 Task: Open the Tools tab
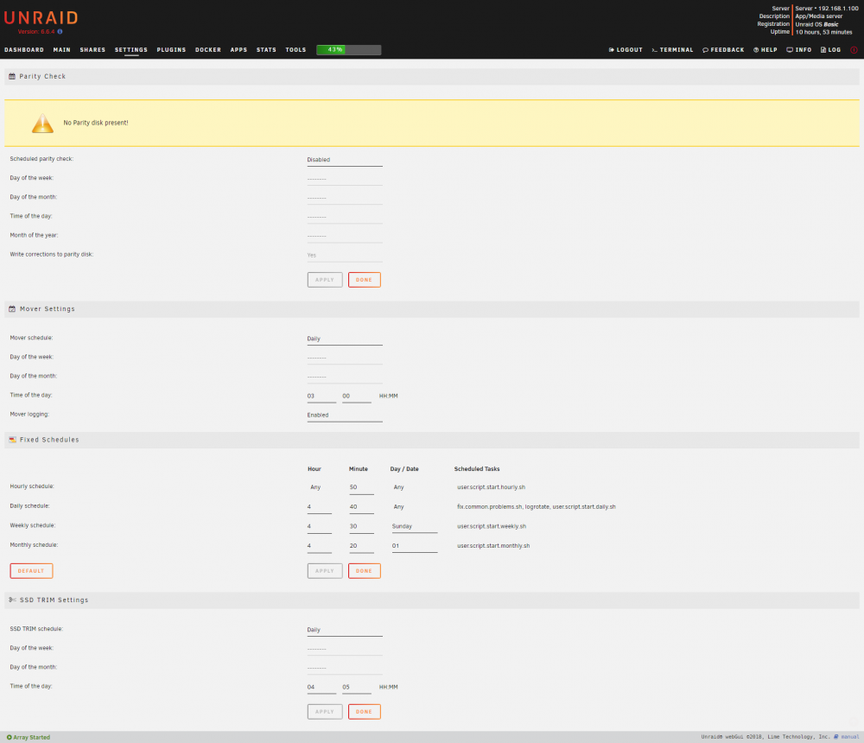pyautogui.click(x=295, y=50)
